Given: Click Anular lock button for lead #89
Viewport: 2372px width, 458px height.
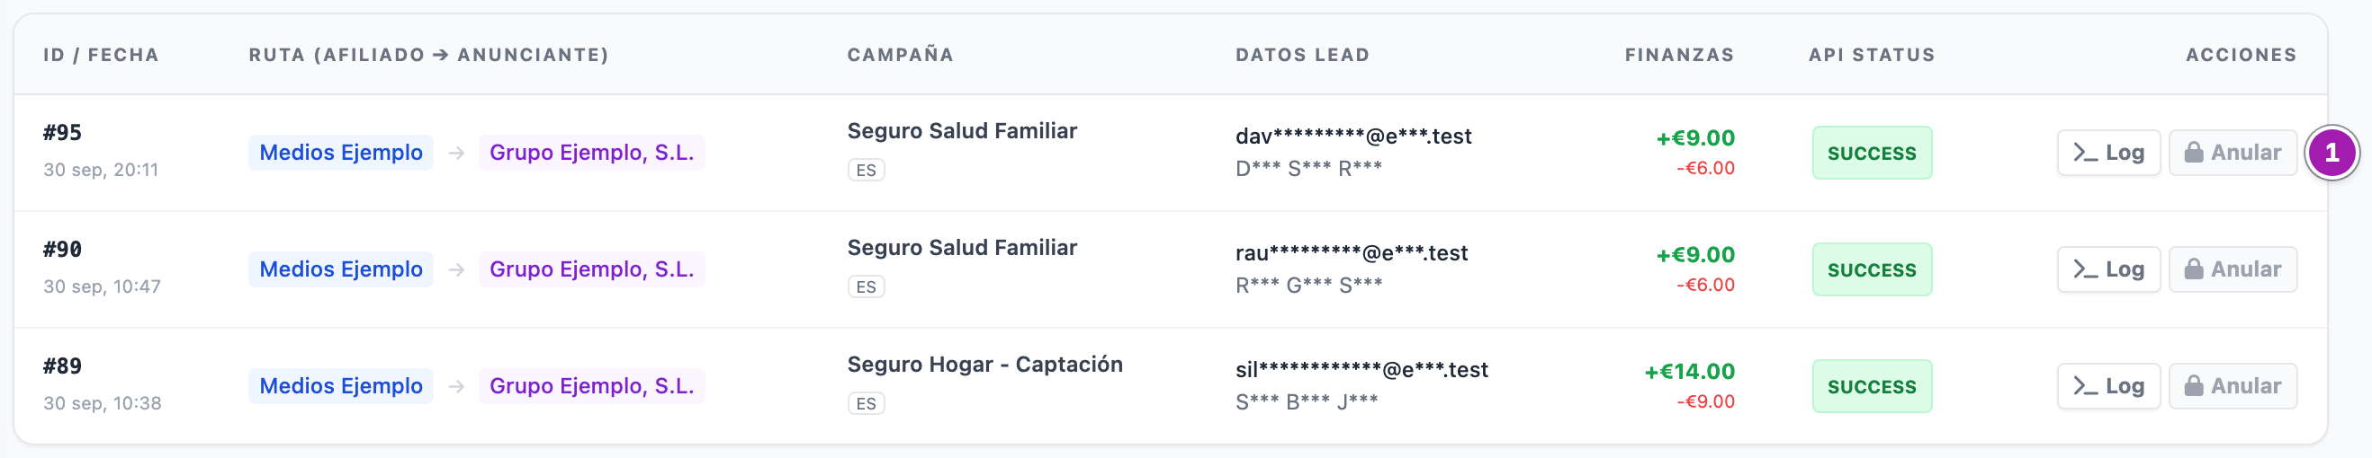Looking at the screenshot, I should click(2232, 386).
